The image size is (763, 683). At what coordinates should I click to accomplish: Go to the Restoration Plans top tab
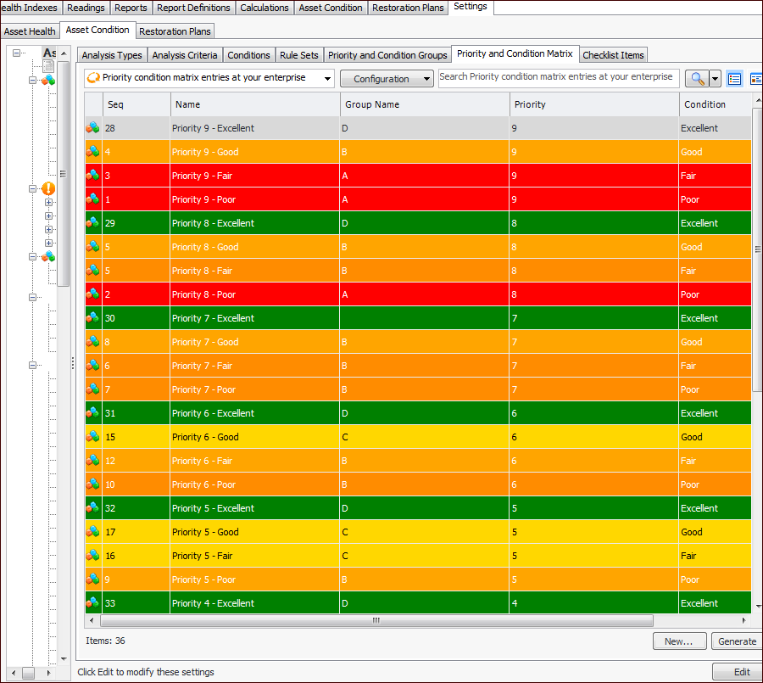tap(408, 8)
